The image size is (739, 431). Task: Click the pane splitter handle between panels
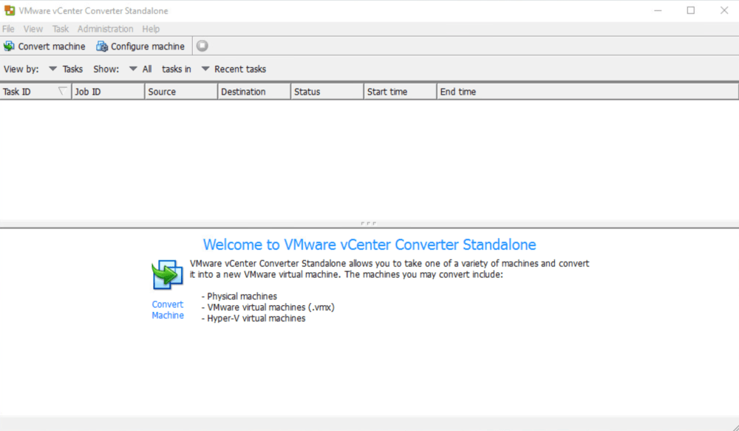(x=369, y=222)
